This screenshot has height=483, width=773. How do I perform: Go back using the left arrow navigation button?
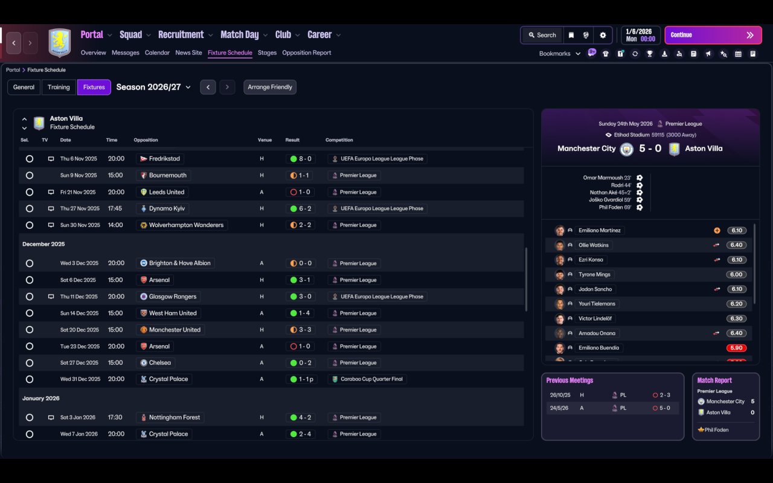click(x=14, y=43)
